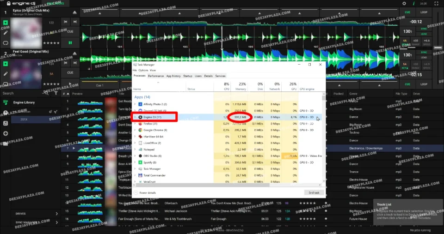The image size is (444, 234).
Task: Click the green info icon
Action: 413,3
